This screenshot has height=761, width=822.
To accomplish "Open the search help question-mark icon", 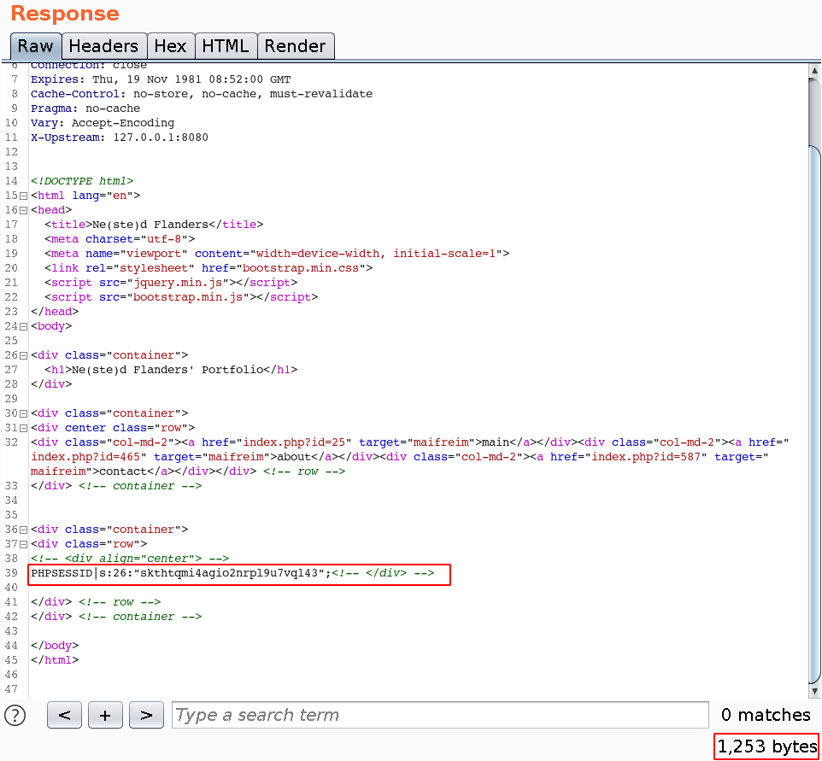I will pyautogui.click(x=15, y=715).
